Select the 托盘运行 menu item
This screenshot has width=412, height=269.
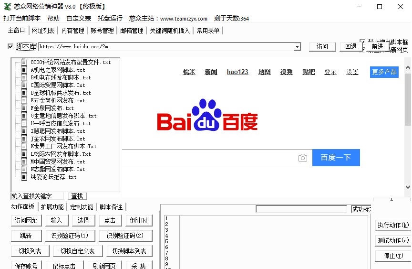[x=110, y=18]
